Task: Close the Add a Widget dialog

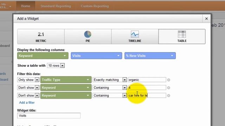Action: pyautogui.click(x=206, y=19)
